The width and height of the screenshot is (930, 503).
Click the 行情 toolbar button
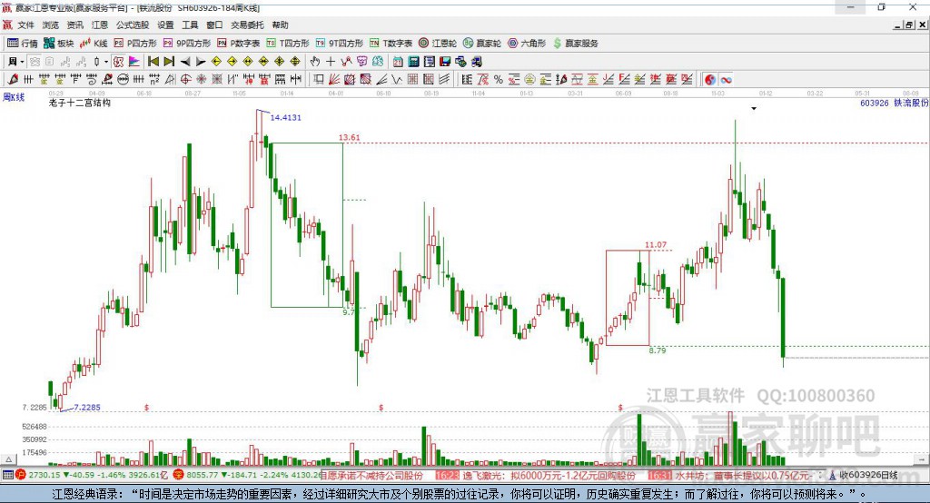pyautogui.click(x=23, y=44)
